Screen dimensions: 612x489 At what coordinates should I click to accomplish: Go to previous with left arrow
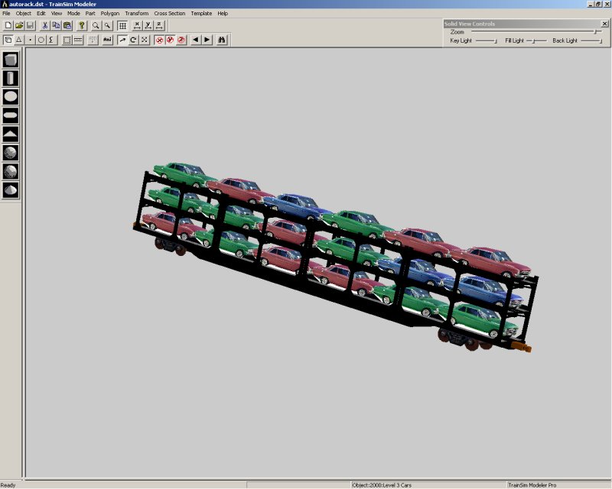196,40
